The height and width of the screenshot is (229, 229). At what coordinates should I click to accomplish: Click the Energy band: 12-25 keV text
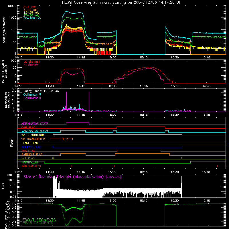(x=42, y=91)
